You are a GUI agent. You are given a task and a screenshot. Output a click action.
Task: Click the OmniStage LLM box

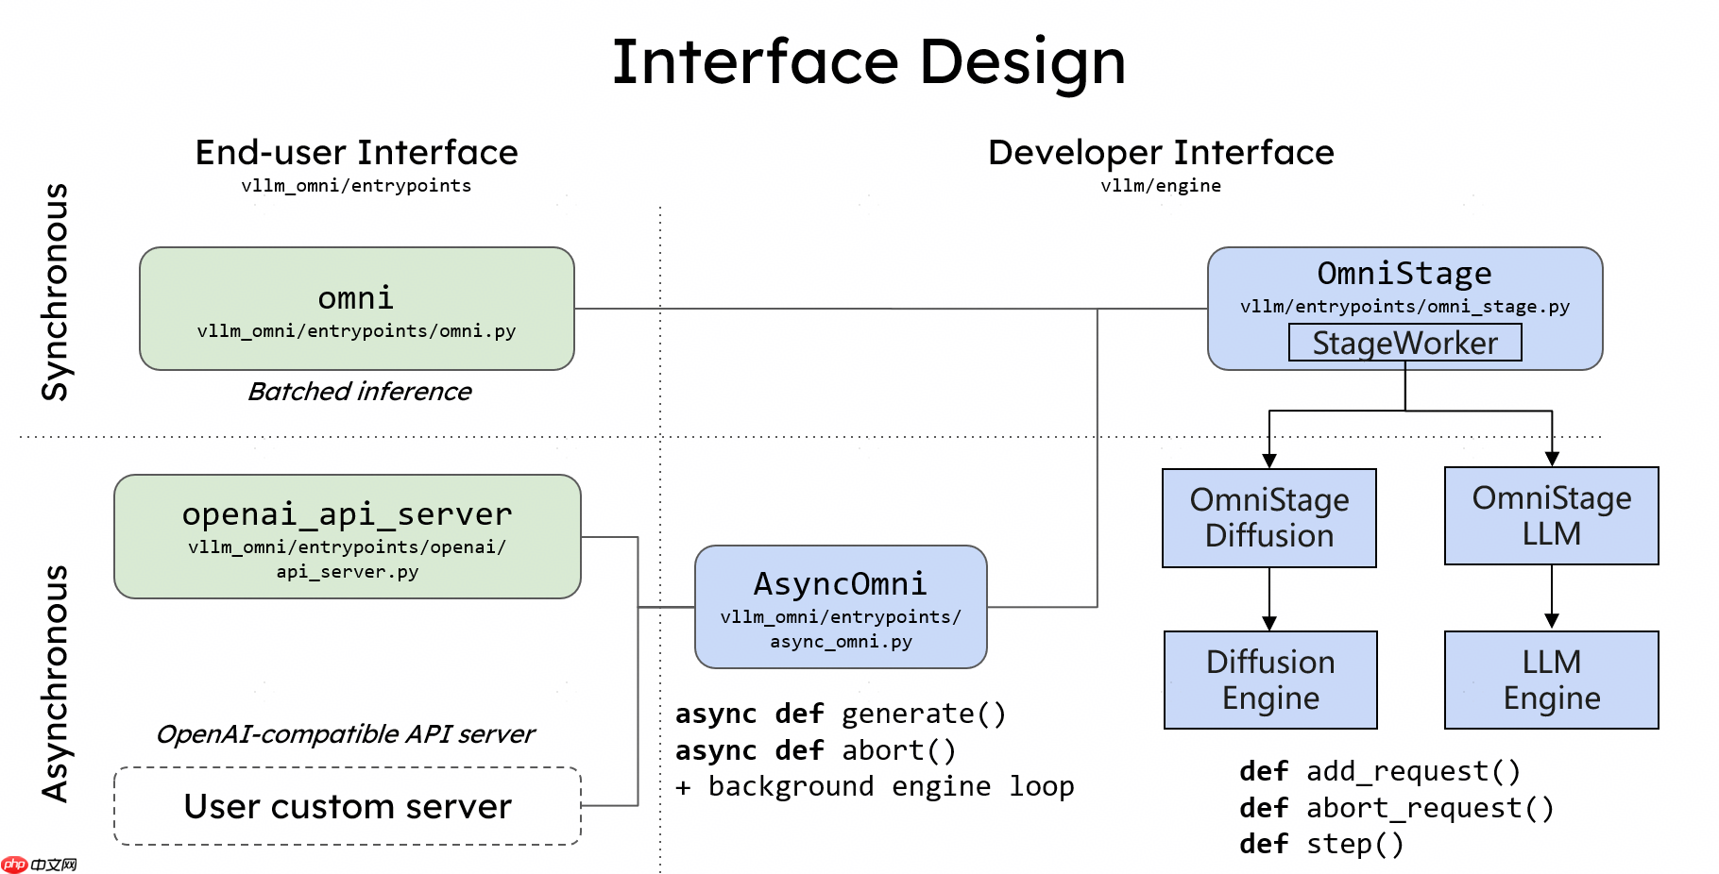pos(1551,516)
